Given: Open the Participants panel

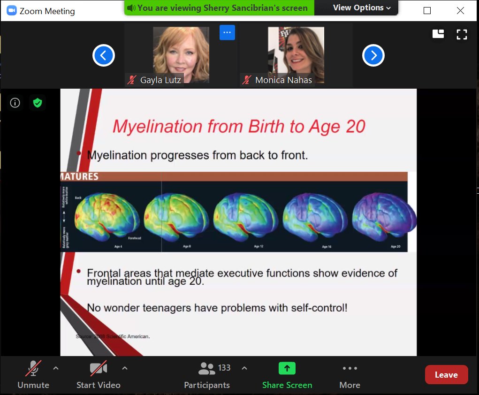Looking at the screenshot, I should [207, 374].
